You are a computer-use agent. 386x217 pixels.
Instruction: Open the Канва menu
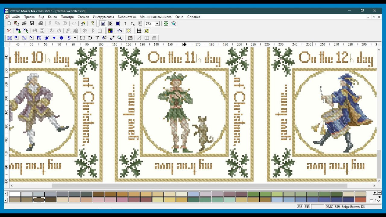click(52, 17)
